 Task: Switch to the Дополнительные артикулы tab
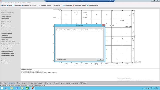(x=30, y=83)
